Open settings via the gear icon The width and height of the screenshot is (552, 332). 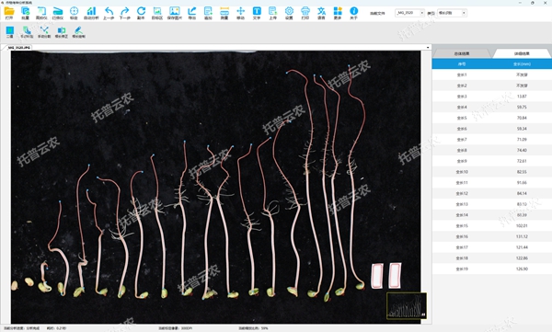(x=289, y=13)
